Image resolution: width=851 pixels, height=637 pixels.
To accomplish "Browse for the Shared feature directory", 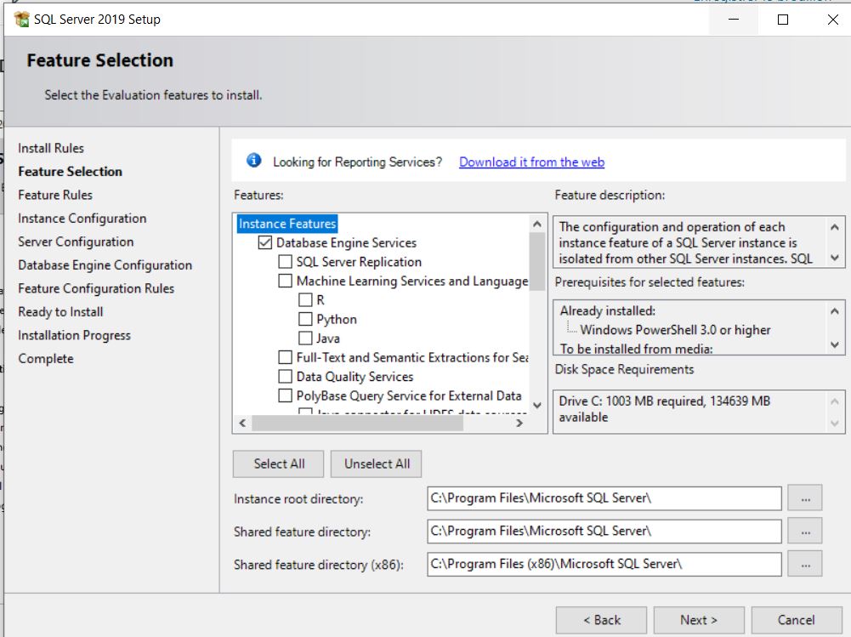I will click(x=805, y=531).
